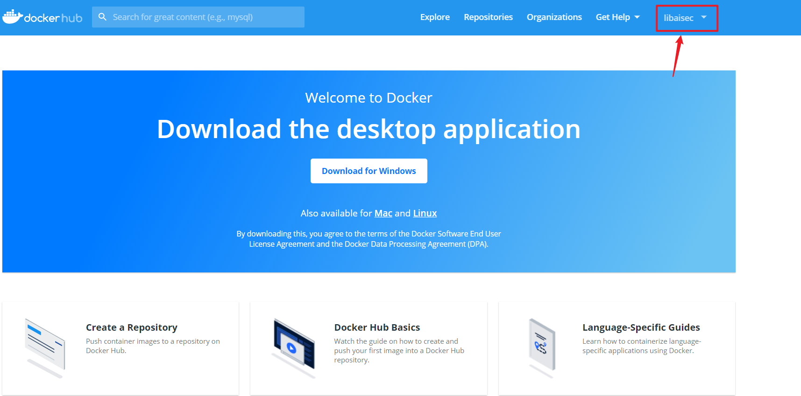Expand the Get Help dropdown
801x396 pixels.
coord(617,17)
